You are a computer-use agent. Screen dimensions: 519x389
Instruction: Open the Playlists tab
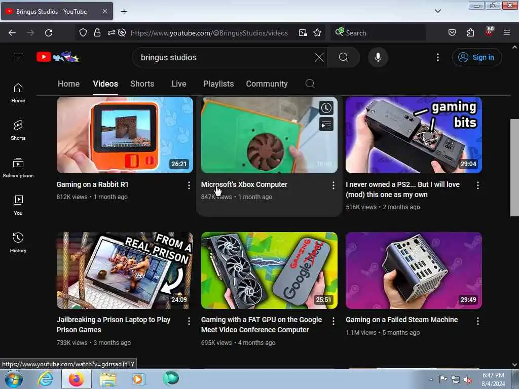[218, 84]
